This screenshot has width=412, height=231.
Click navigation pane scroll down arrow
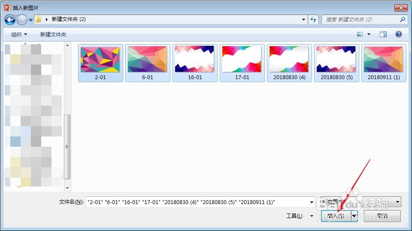pos(67,188)
